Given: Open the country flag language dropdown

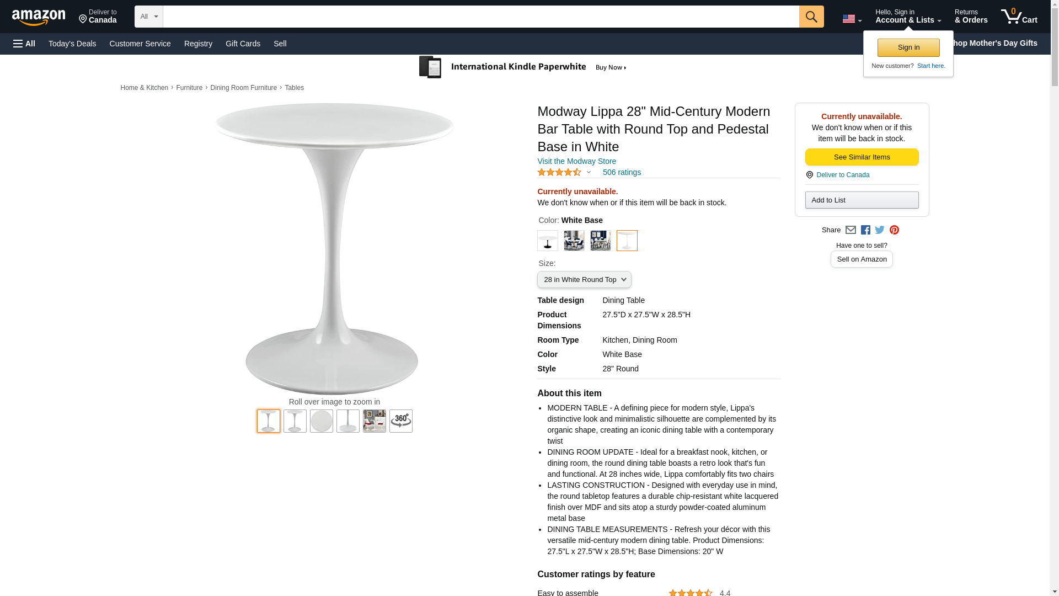Looking at the screenshot, I should click(852, 19).
